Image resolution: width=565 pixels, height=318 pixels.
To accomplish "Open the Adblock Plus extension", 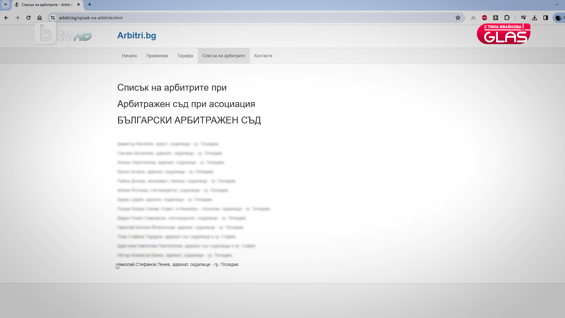I will pyautogui.click(x=484, y=18).
